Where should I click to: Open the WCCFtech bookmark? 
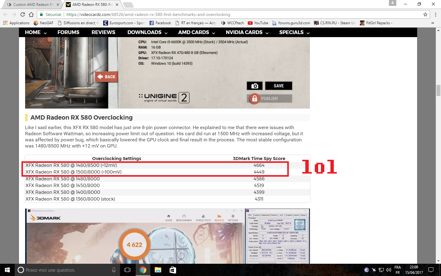coord(232,23)
